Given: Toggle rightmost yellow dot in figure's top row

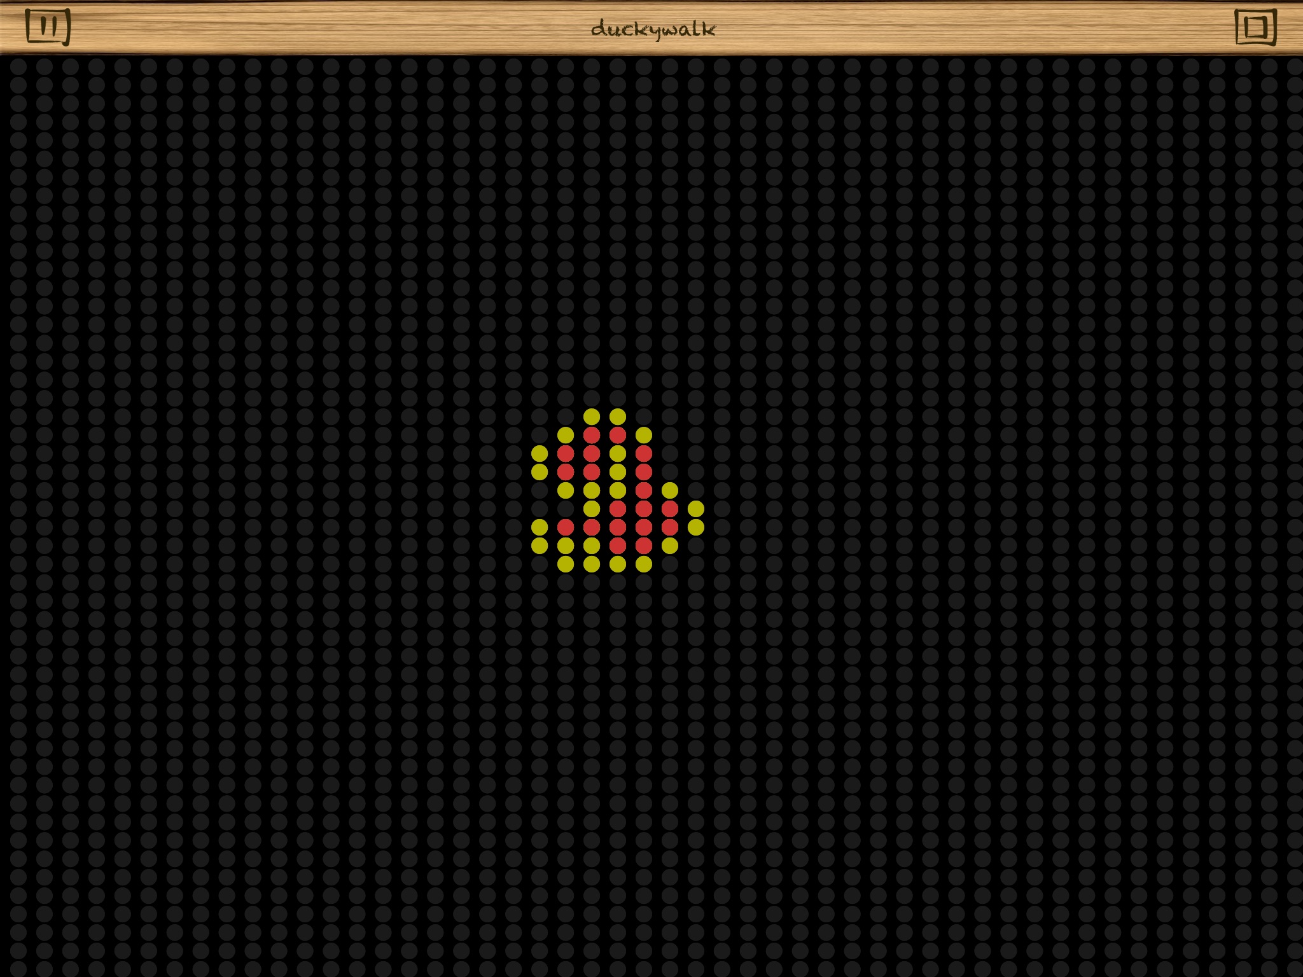Looking at the screenshot, I should (618, 417).
